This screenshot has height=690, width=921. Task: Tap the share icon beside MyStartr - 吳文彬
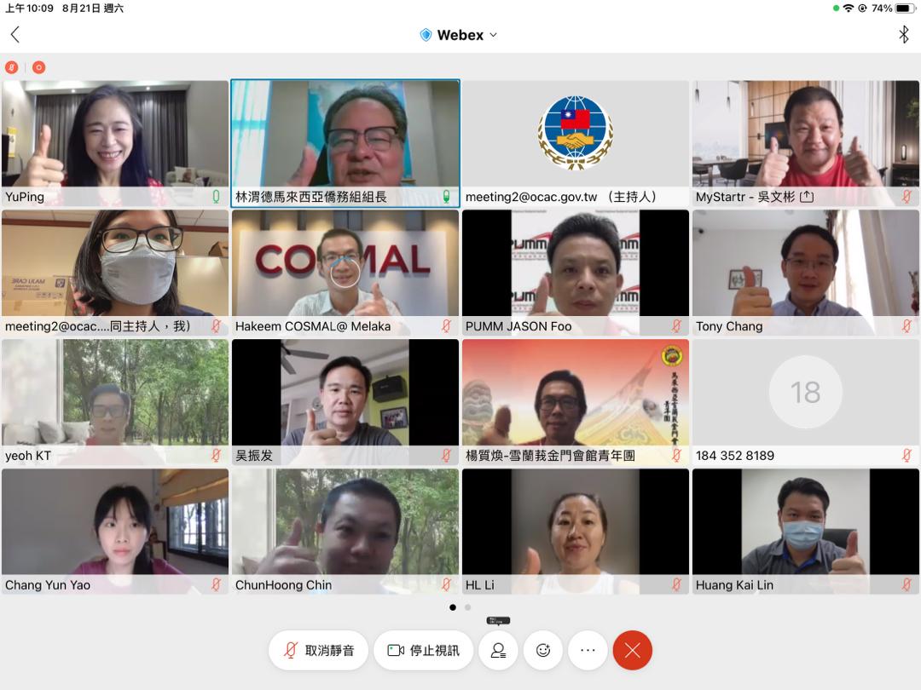point(807,197)
